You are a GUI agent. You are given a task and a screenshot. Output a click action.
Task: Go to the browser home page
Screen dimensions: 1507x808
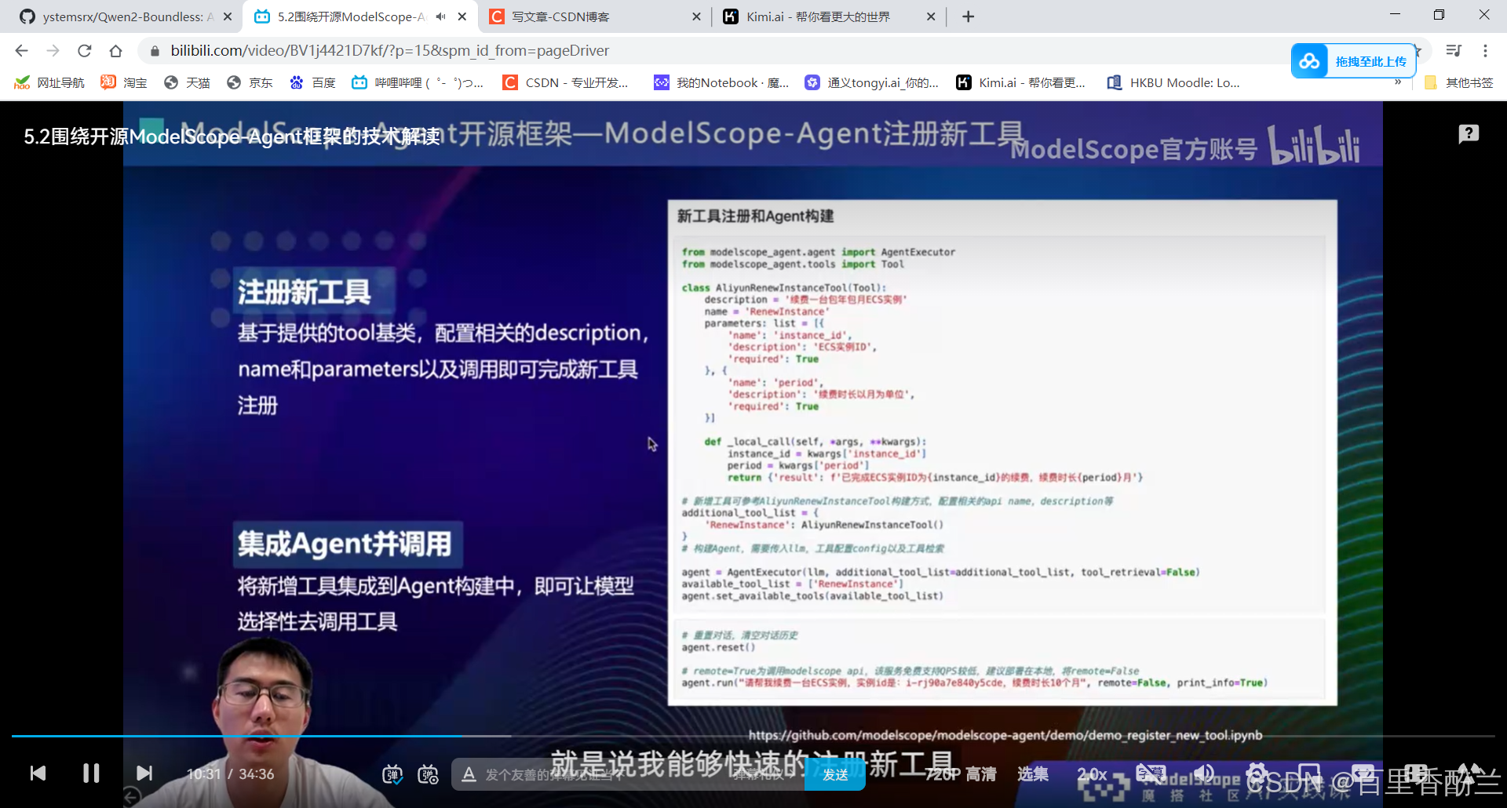pyautogui.click(x=115, y=50)
